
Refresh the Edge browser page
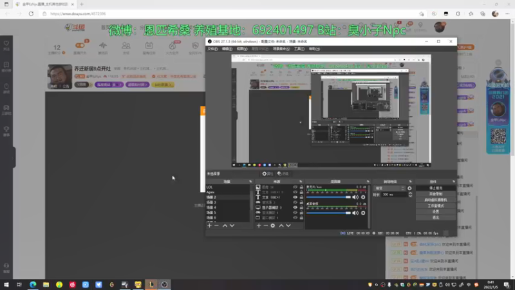click(x=31, y=14)
